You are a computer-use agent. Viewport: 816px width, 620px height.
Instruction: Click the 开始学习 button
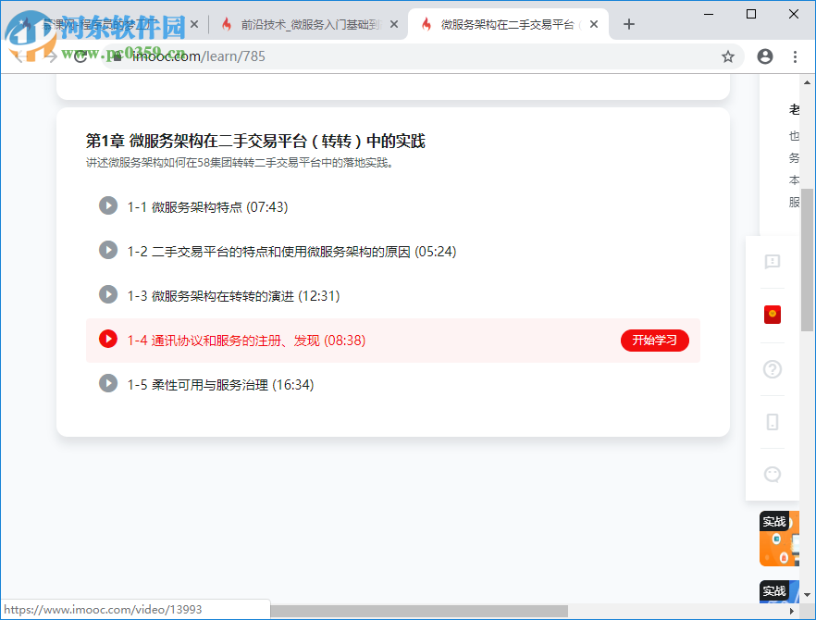tap(655, 340)
